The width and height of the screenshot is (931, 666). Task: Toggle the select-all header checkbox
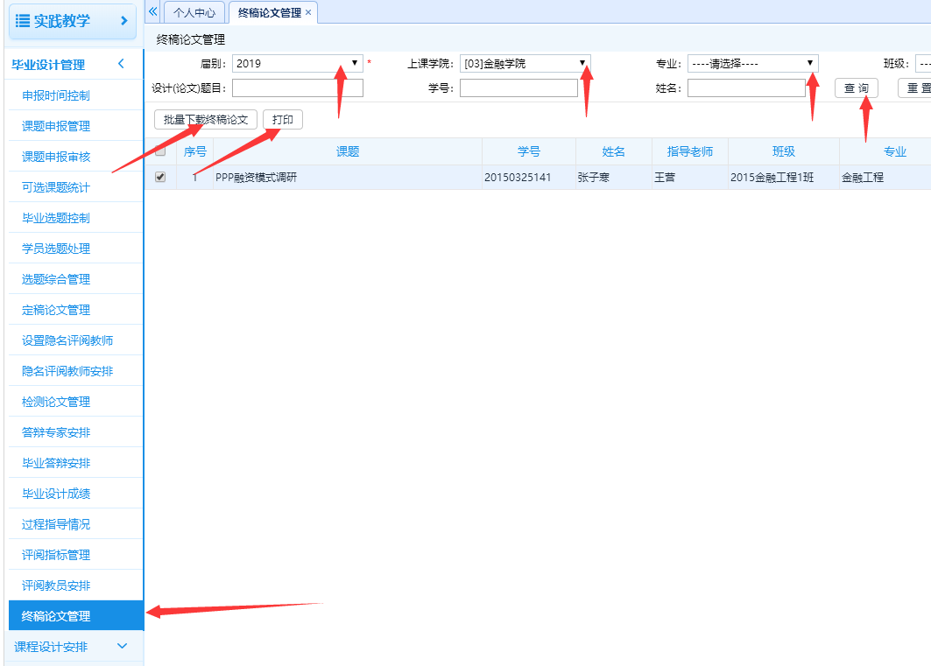[x=160, y=151]
